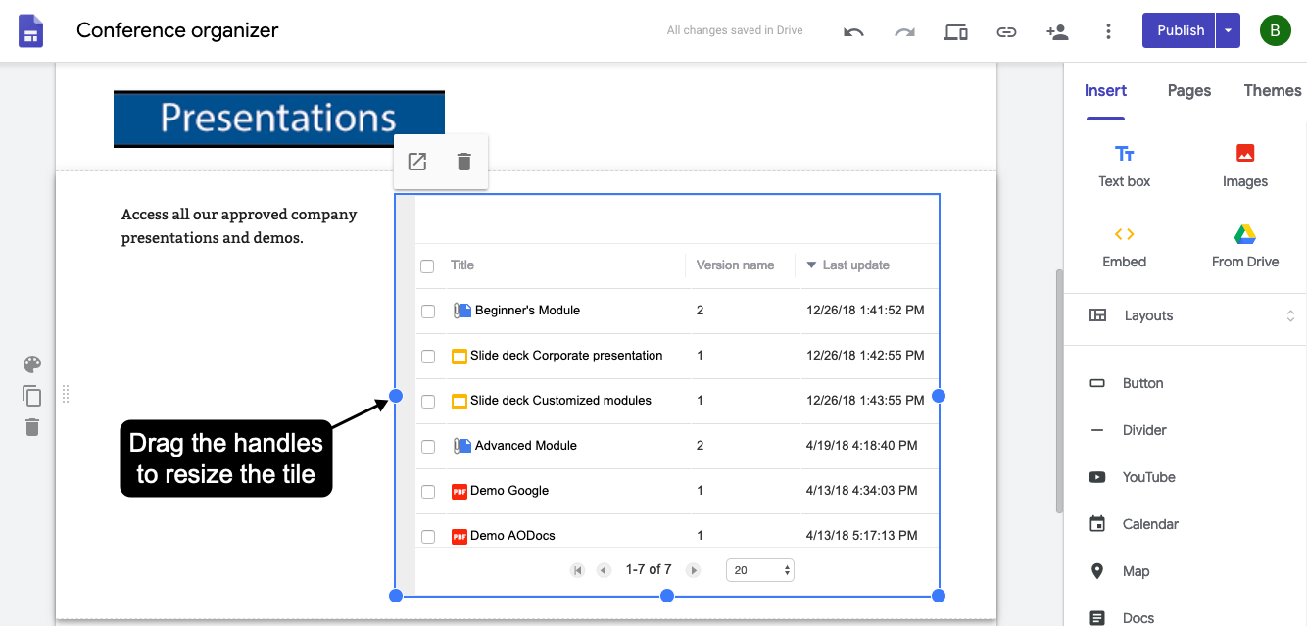
Task: Select the Embed option
Action: click(1124, 246)
